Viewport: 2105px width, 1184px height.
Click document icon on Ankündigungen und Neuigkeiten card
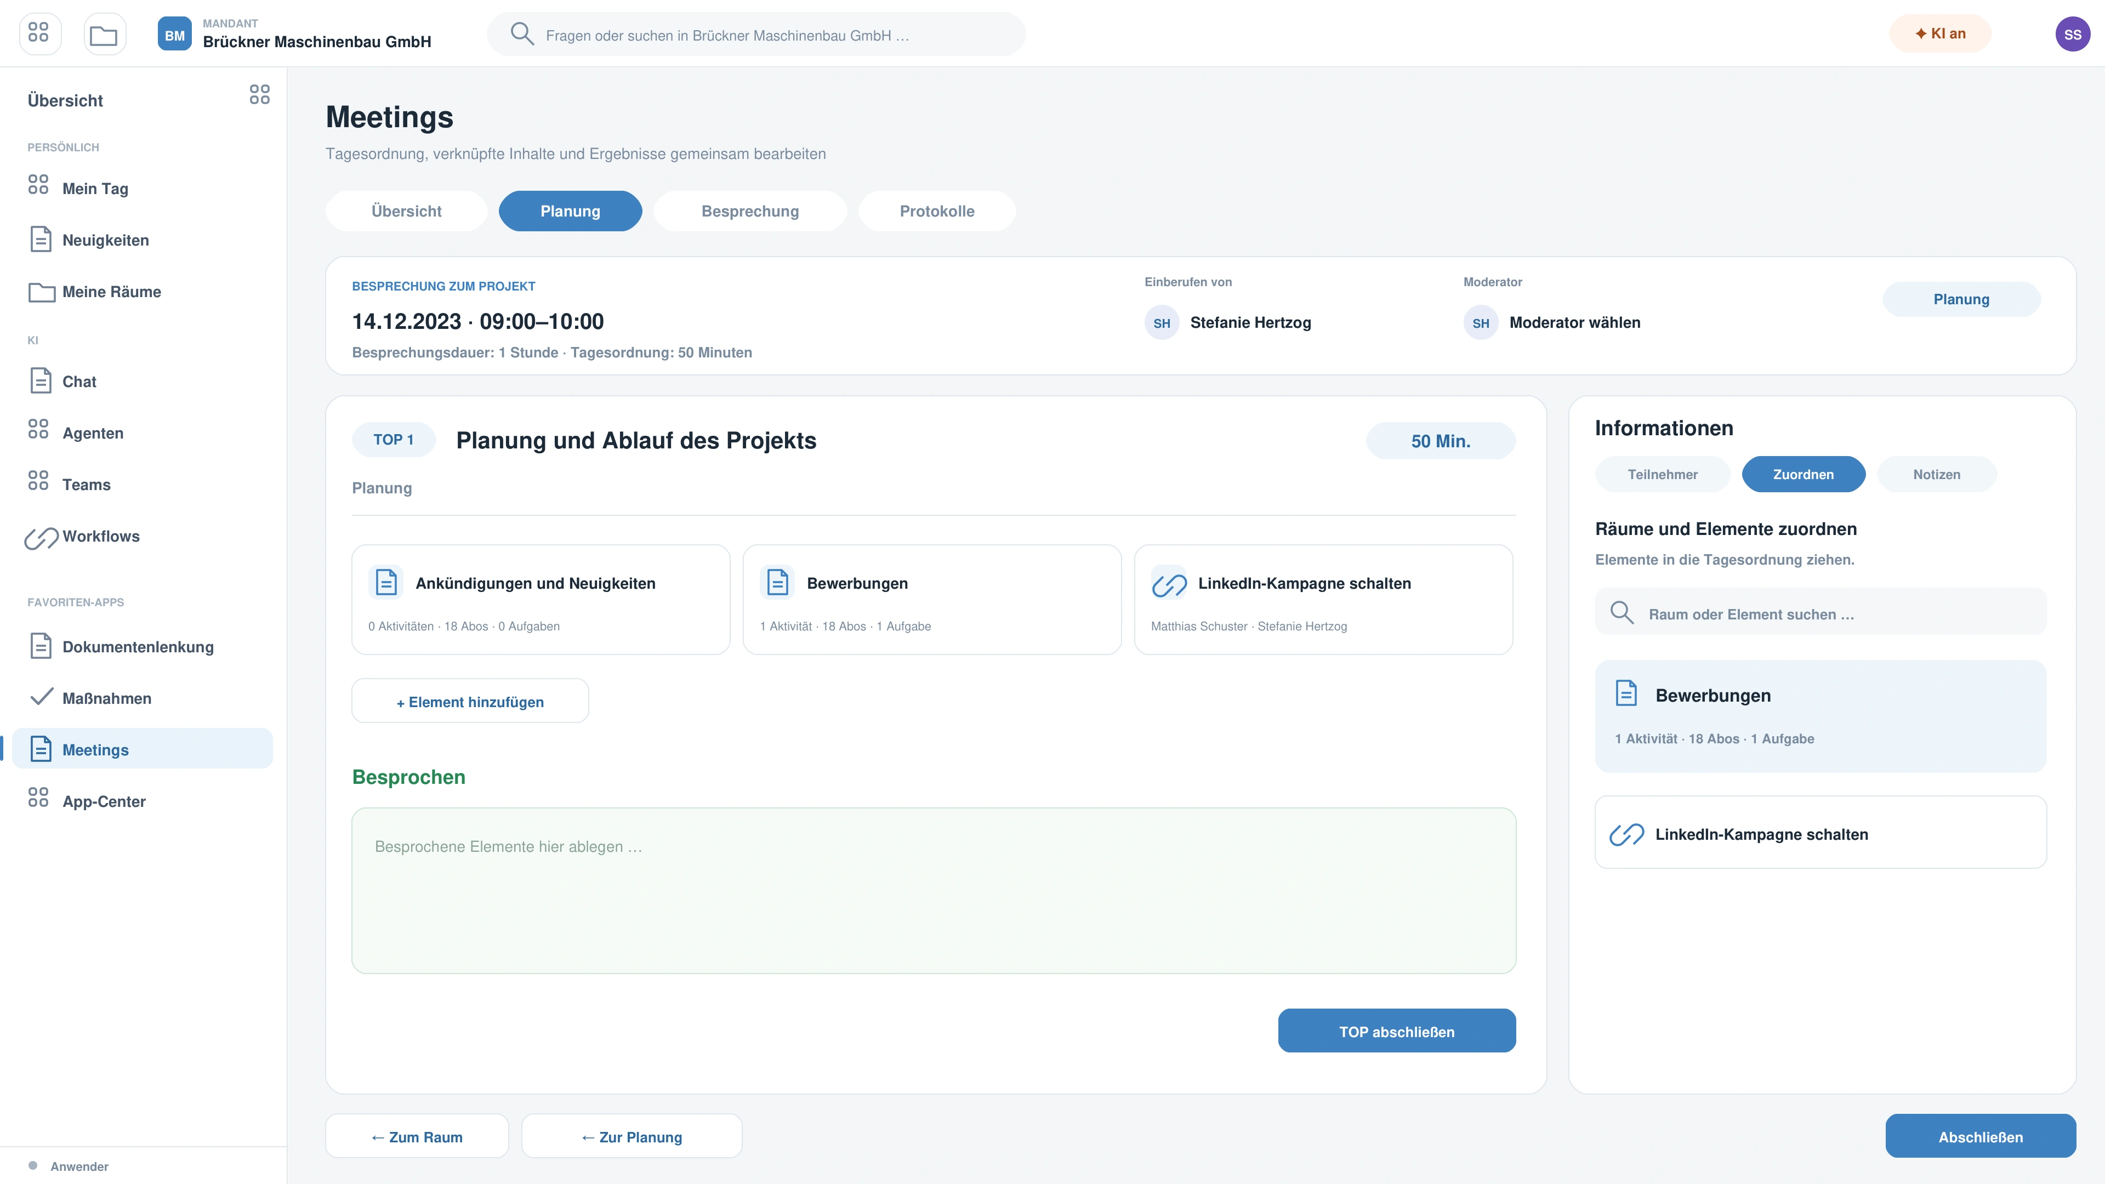386,583
